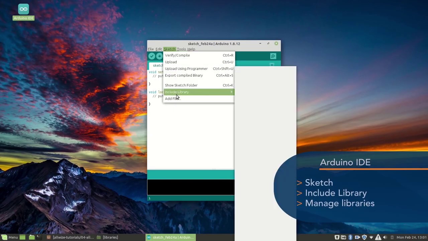The image size is (428, 241).
Task: Open the Arduino IDE desktop shortcut
Action: (x=23, y=12)
